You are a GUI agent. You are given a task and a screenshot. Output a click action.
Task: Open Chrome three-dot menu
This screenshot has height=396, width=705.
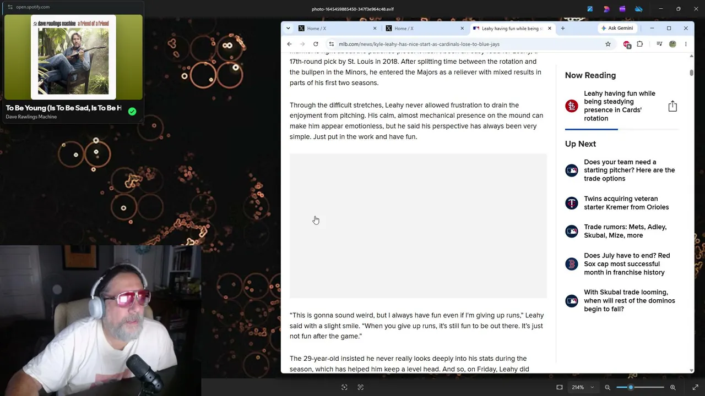coord(686,44)
